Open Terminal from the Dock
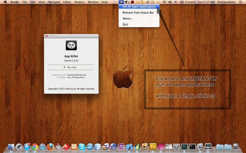Image resolution: width=246 pixels, height=153 pixels. click(x=192, y=147)
